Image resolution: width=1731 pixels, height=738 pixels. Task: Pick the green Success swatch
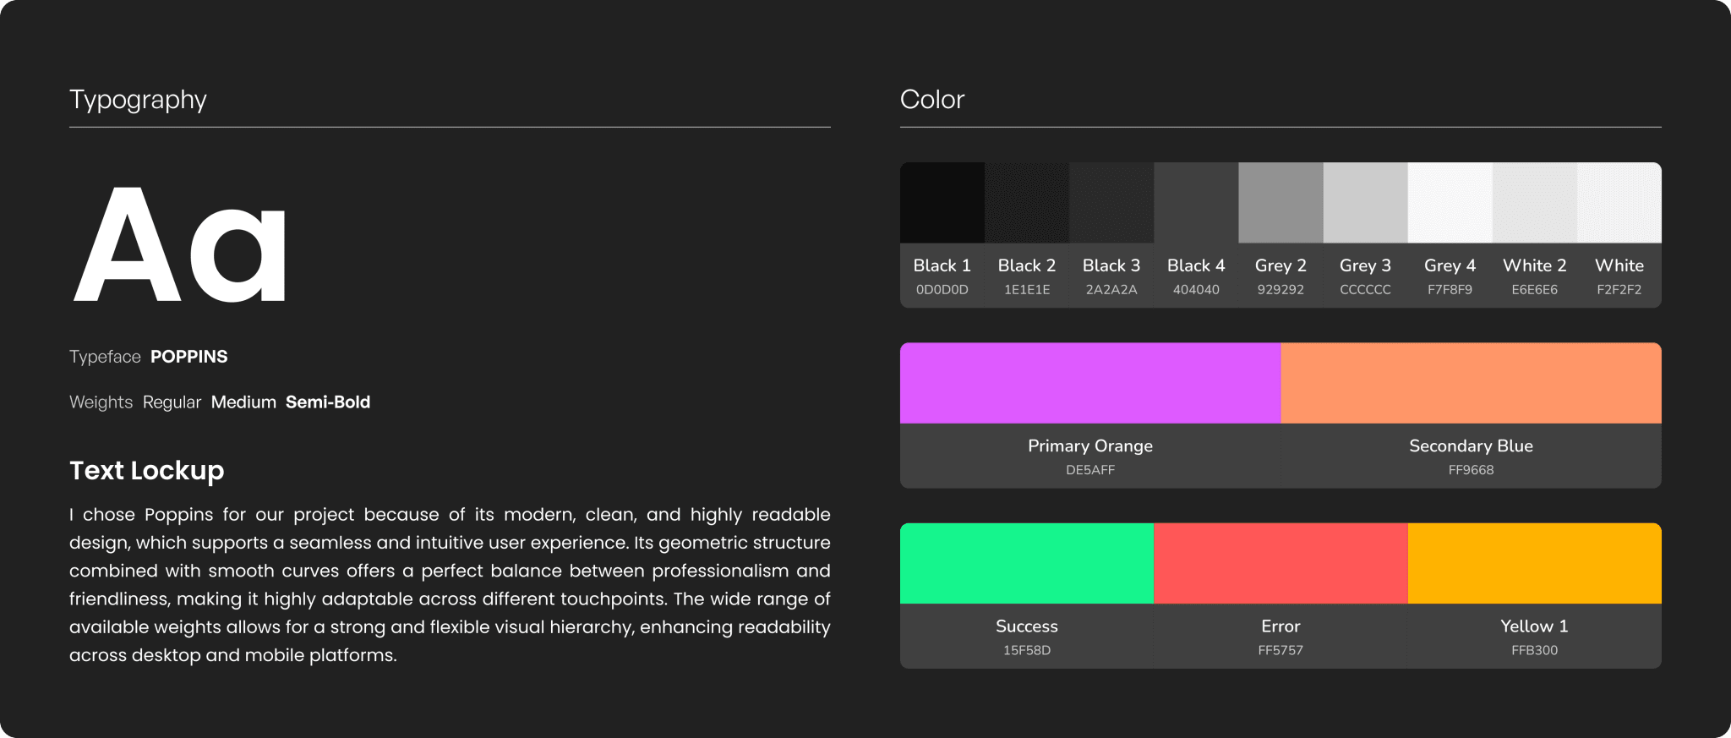[1026, 563]
